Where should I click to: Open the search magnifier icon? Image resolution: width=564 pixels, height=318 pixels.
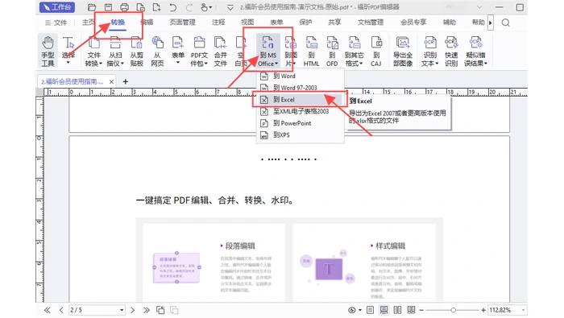pyautogui.click(x=505, y=23)
